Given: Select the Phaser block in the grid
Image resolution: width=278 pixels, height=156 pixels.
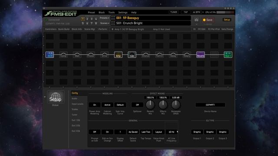Looking at the screenshot, I should point(91,55).
